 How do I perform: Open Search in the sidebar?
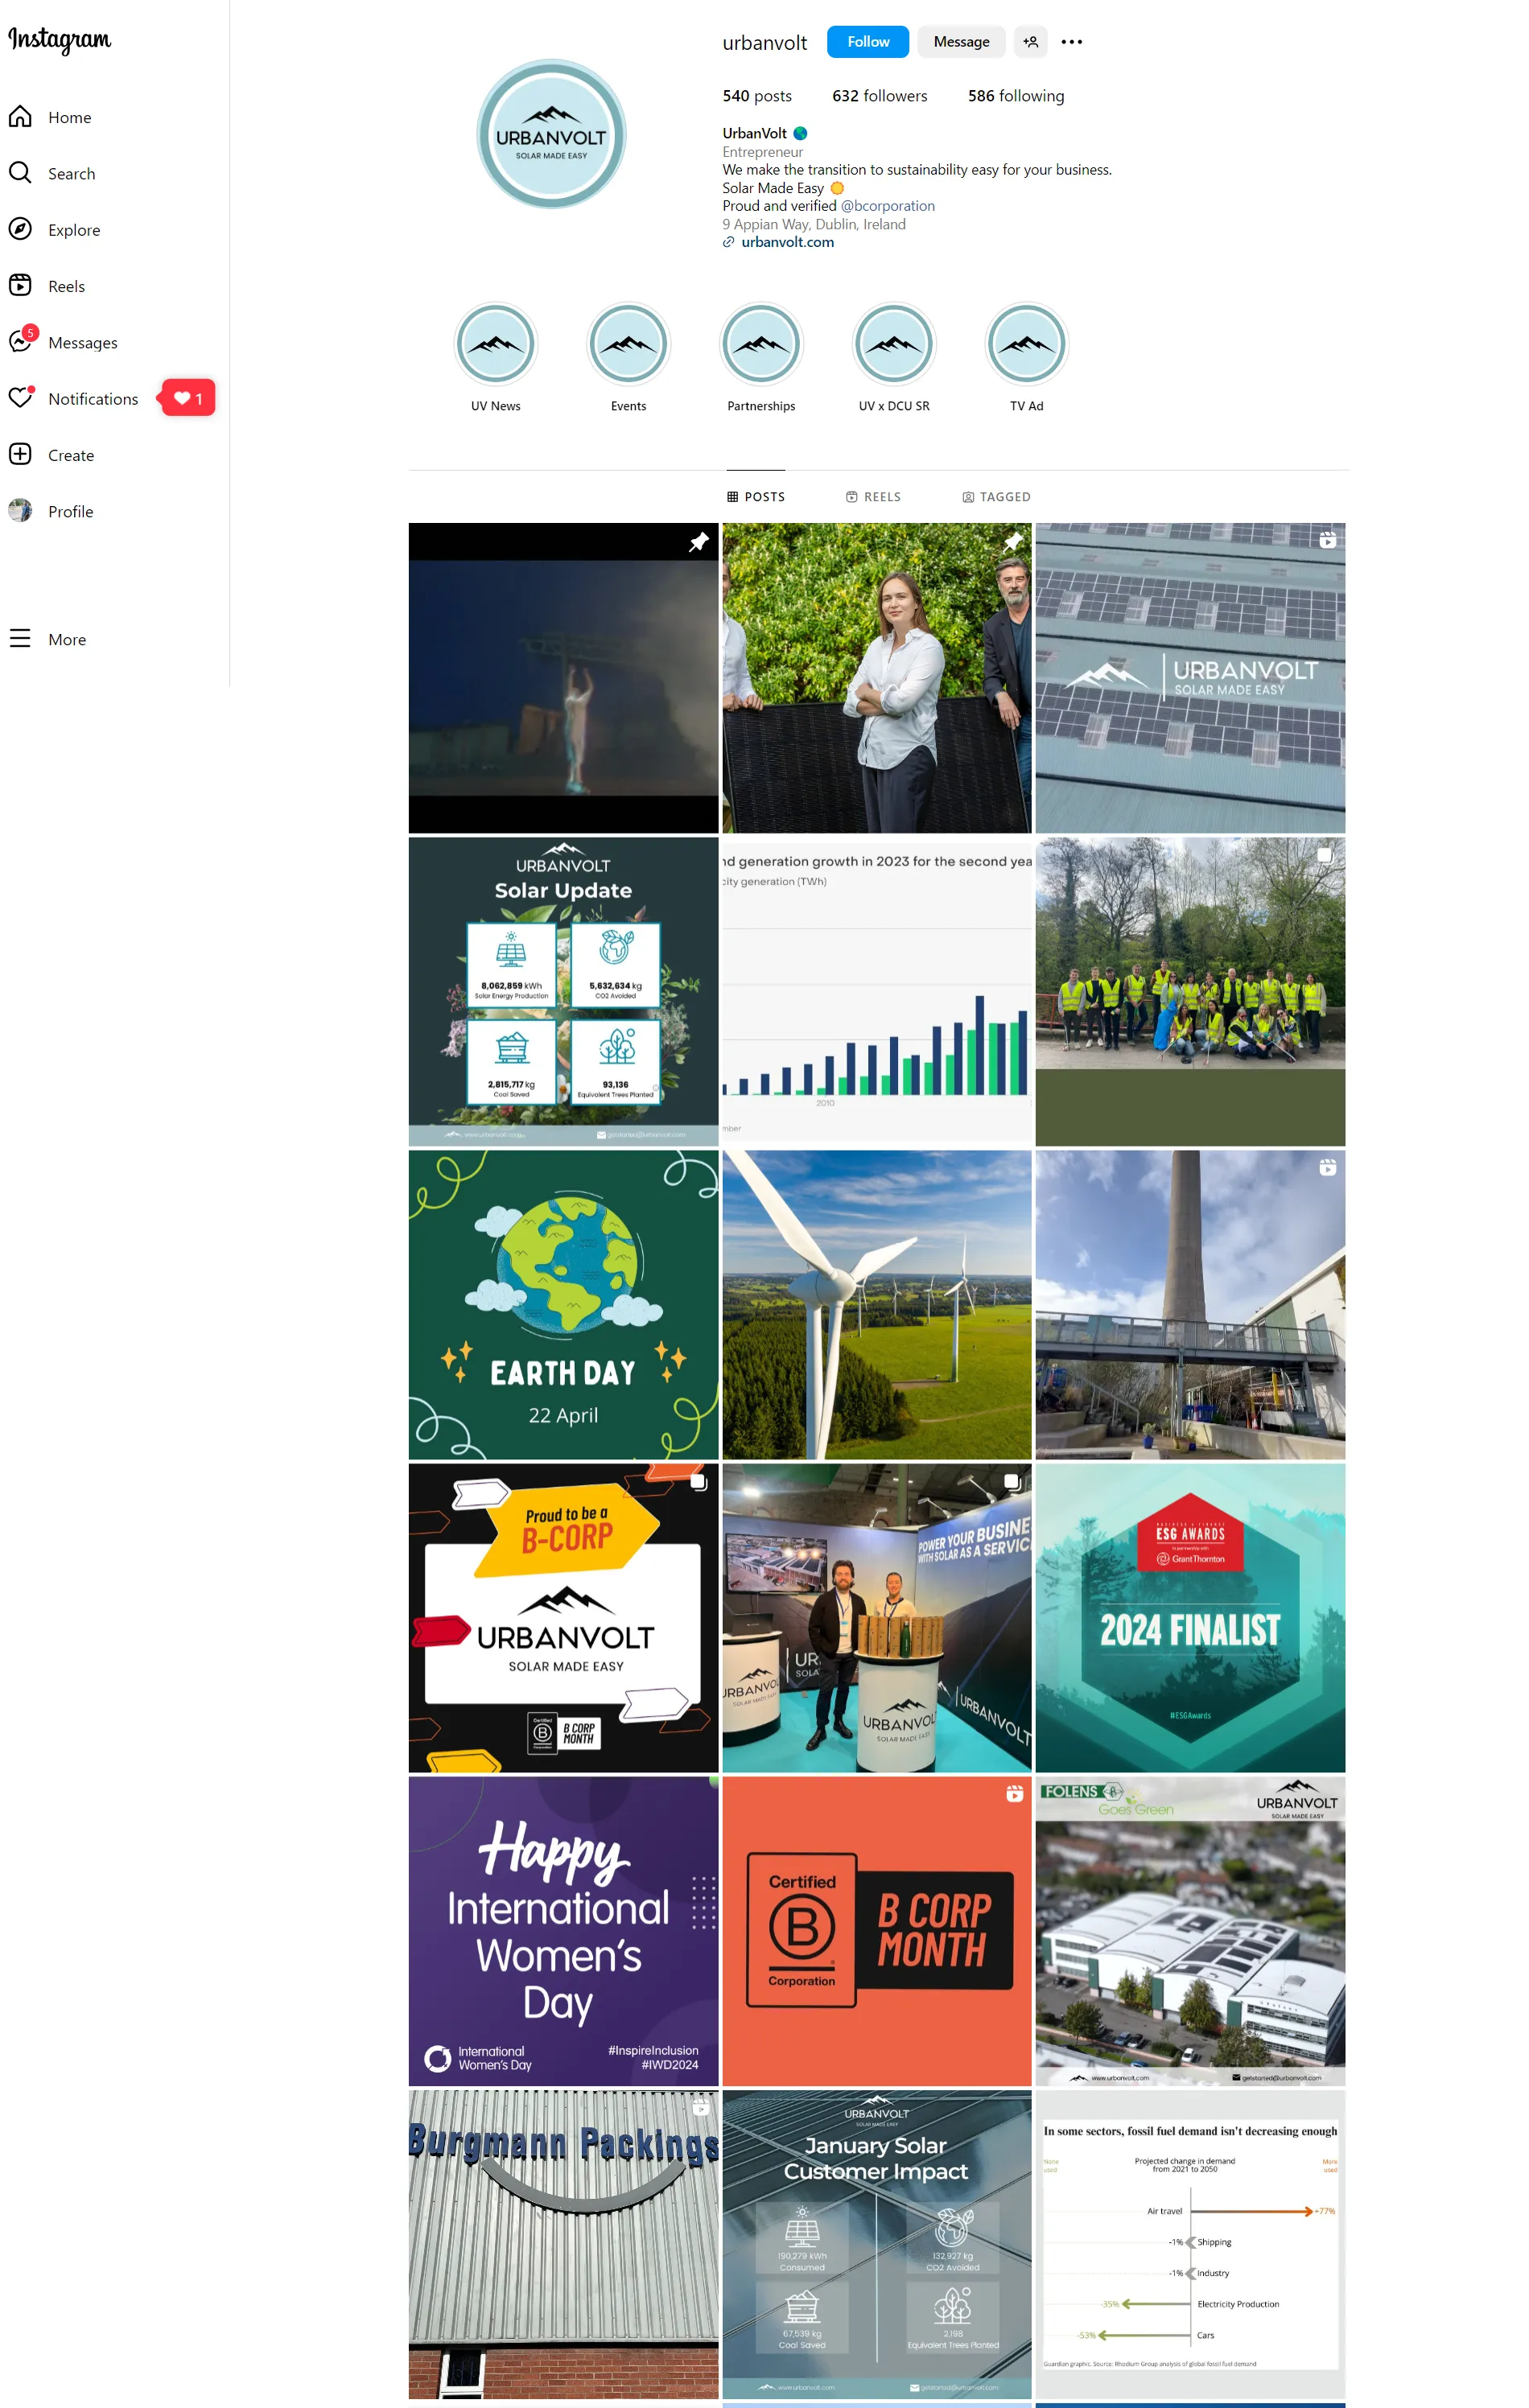coord(71,174)
